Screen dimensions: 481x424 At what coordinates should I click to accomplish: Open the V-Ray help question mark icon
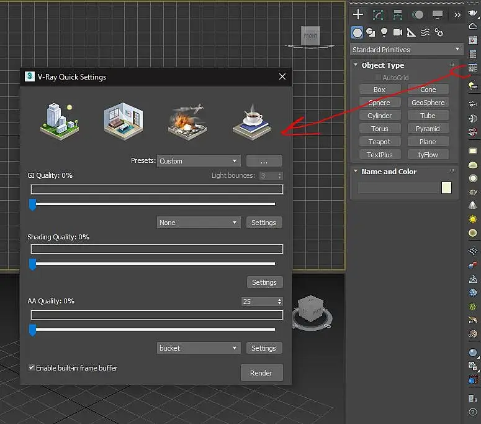click(x=473, y=412)
